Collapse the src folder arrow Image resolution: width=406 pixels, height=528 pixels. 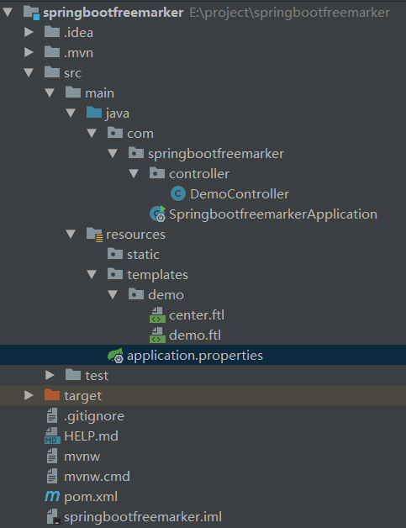click(29, 72)
